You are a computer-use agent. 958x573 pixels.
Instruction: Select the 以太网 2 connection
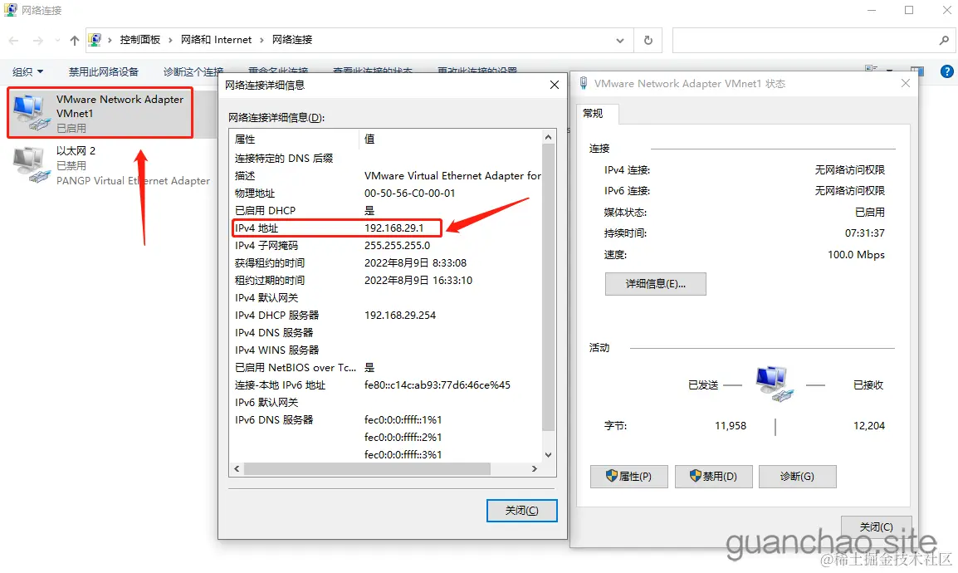[x=111, y=165]
